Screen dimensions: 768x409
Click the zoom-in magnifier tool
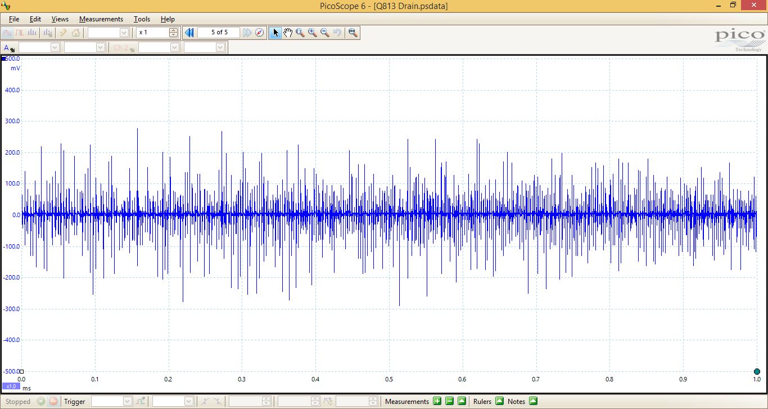[313, 33]
